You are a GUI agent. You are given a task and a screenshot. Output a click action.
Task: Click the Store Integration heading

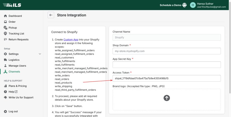(71, 15)
